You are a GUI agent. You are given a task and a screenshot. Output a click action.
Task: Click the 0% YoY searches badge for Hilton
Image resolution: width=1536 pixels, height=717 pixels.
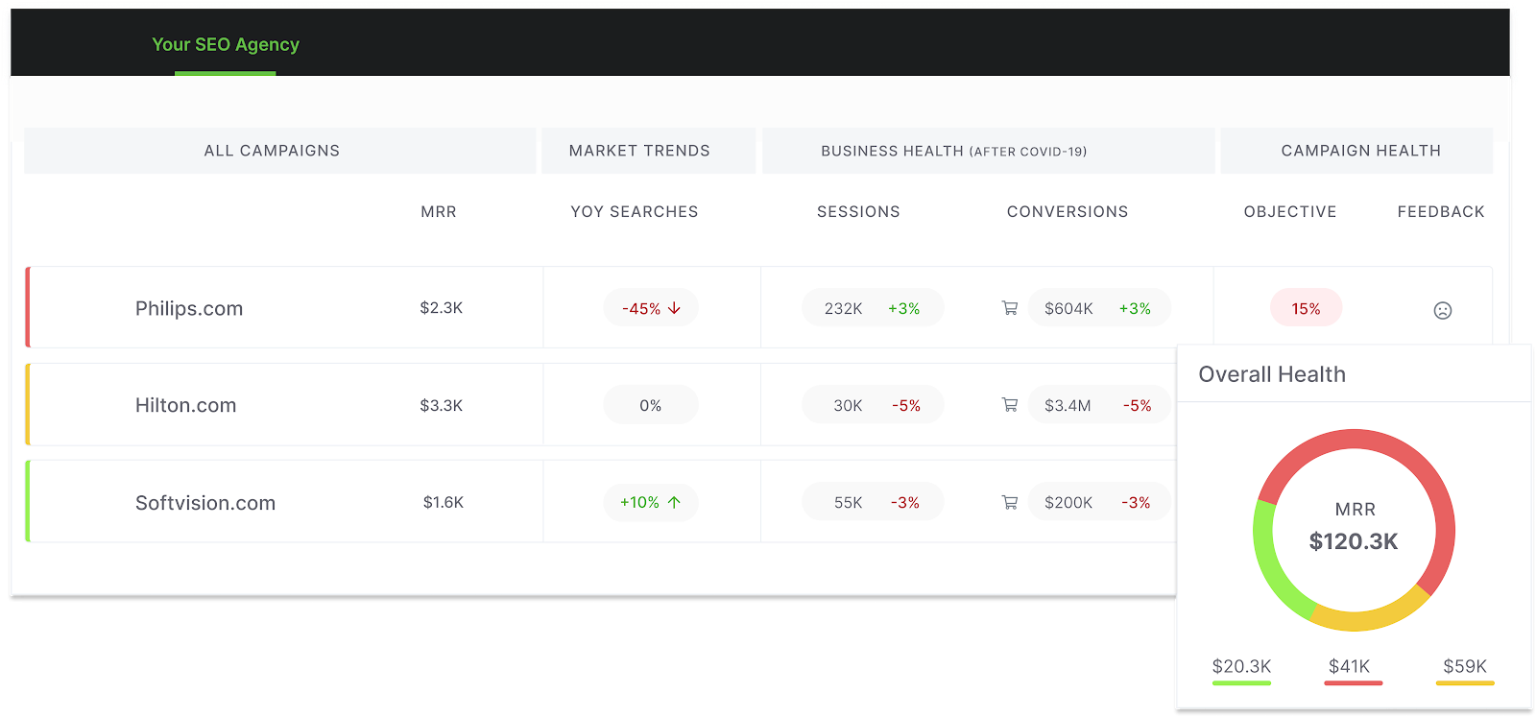pyautogui.click(x=650, y=405)
